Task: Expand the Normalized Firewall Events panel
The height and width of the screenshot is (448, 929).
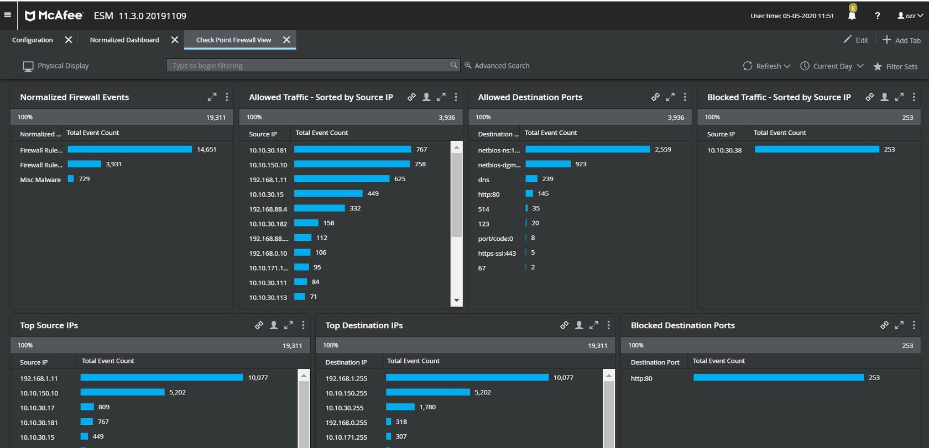Action: coord(212,97)
